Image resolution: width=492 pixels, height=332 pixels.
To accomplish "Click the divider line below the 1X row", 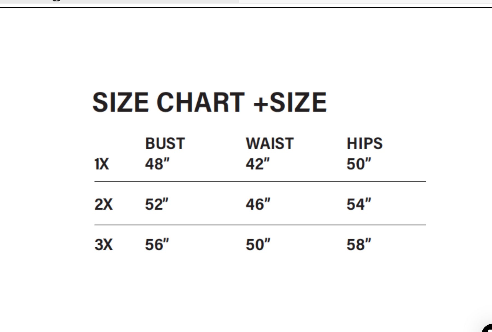I will [260, 181].
